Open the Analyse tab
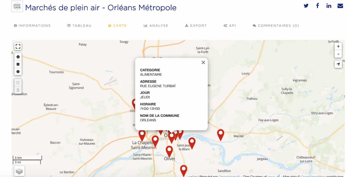Screen dimensions: 347x177 click(x=156, y=26)
